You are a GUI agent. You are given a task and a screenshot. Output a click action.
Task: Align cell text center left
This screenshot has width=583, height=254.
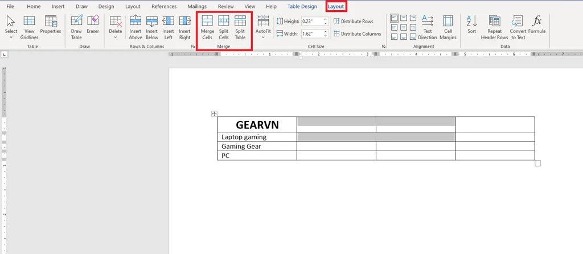pyautogui.click(x=394, y=27)
